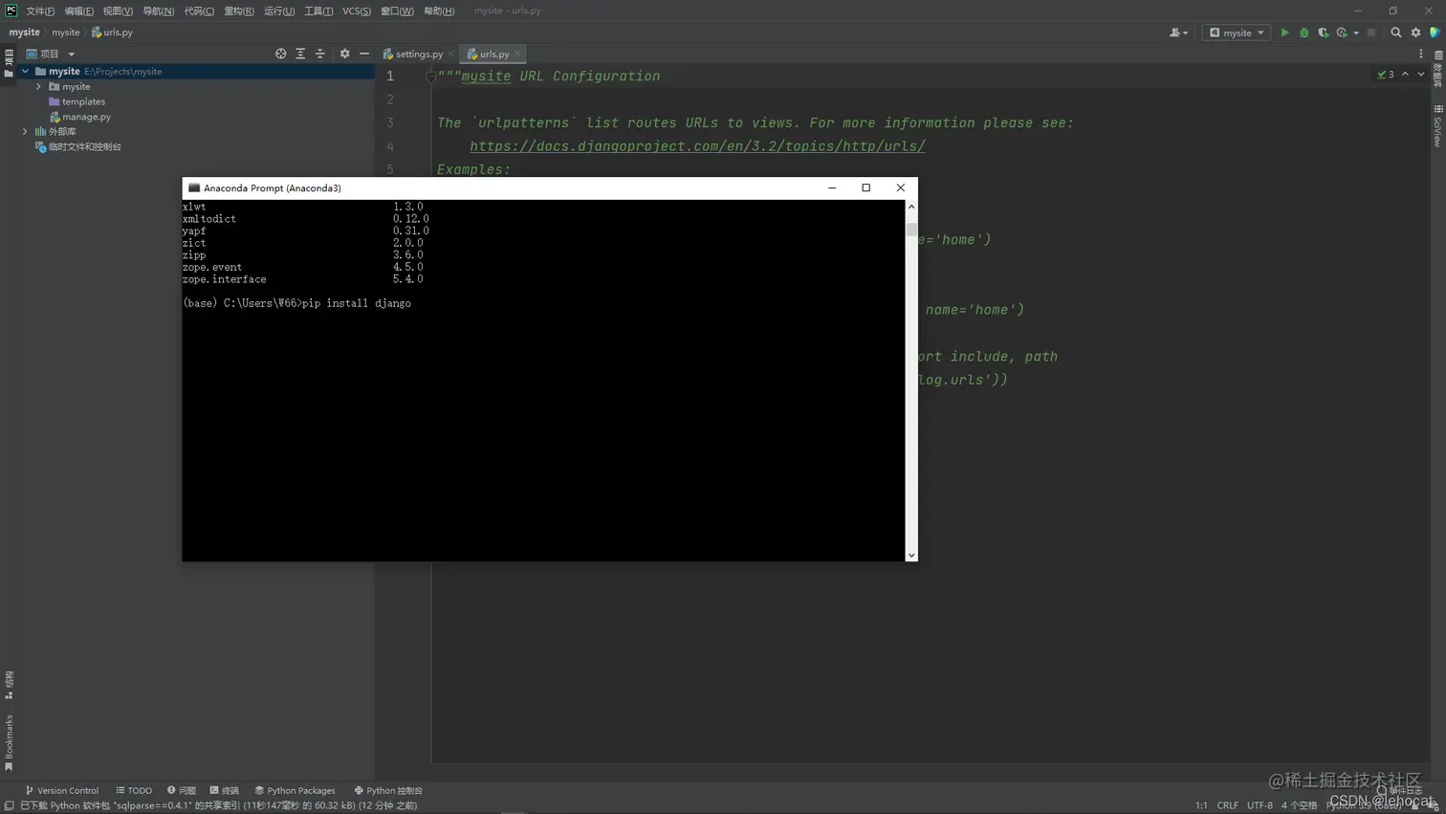Click the status bar tool-windows toggle icon
This screenshot has width=1446, height=814.
(x=9, y=805)
